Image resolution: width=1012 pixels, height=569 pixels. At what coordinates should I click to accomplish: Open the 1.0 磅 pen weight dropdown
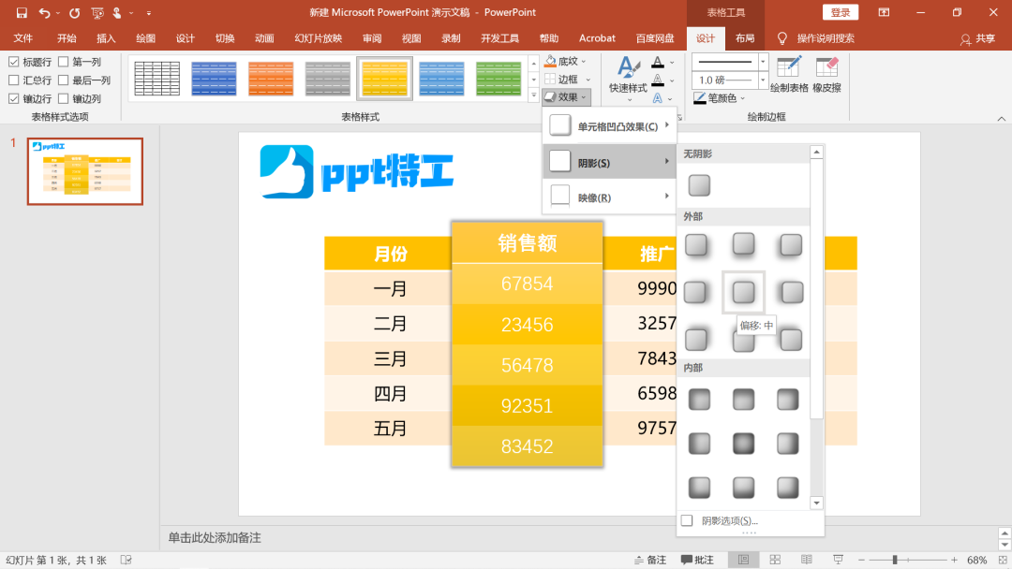pyautogui.click(x=763, y=80)
